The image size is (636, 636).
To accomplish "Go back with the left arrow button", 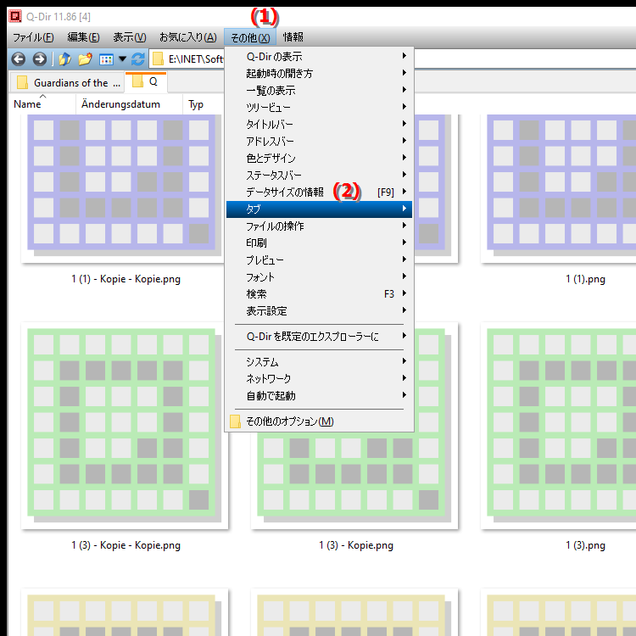I will (19, 59).
